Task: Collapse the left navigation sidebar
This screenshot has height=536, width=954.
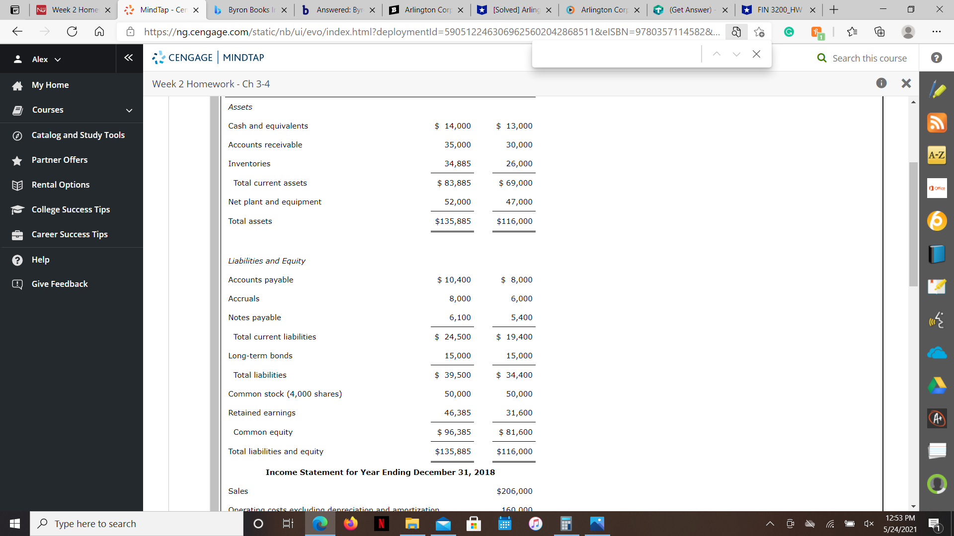Action: pyautogui.click(x=129, y=58)
